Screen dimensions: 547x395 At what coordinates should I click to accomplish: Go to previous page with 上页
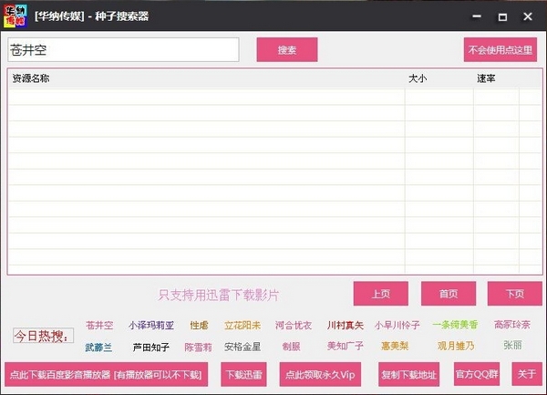[381, 294]
